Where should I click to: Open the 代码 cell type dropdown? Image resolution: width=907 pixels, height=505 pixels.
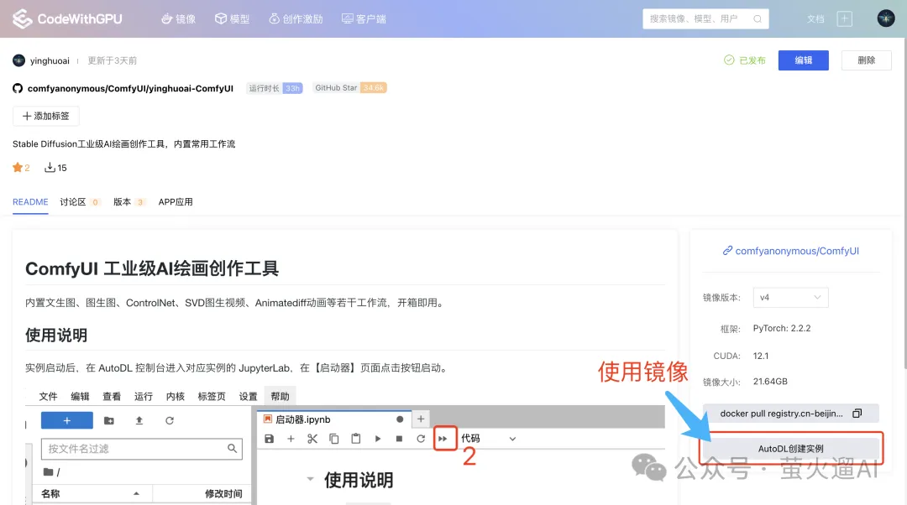[488, 439]
